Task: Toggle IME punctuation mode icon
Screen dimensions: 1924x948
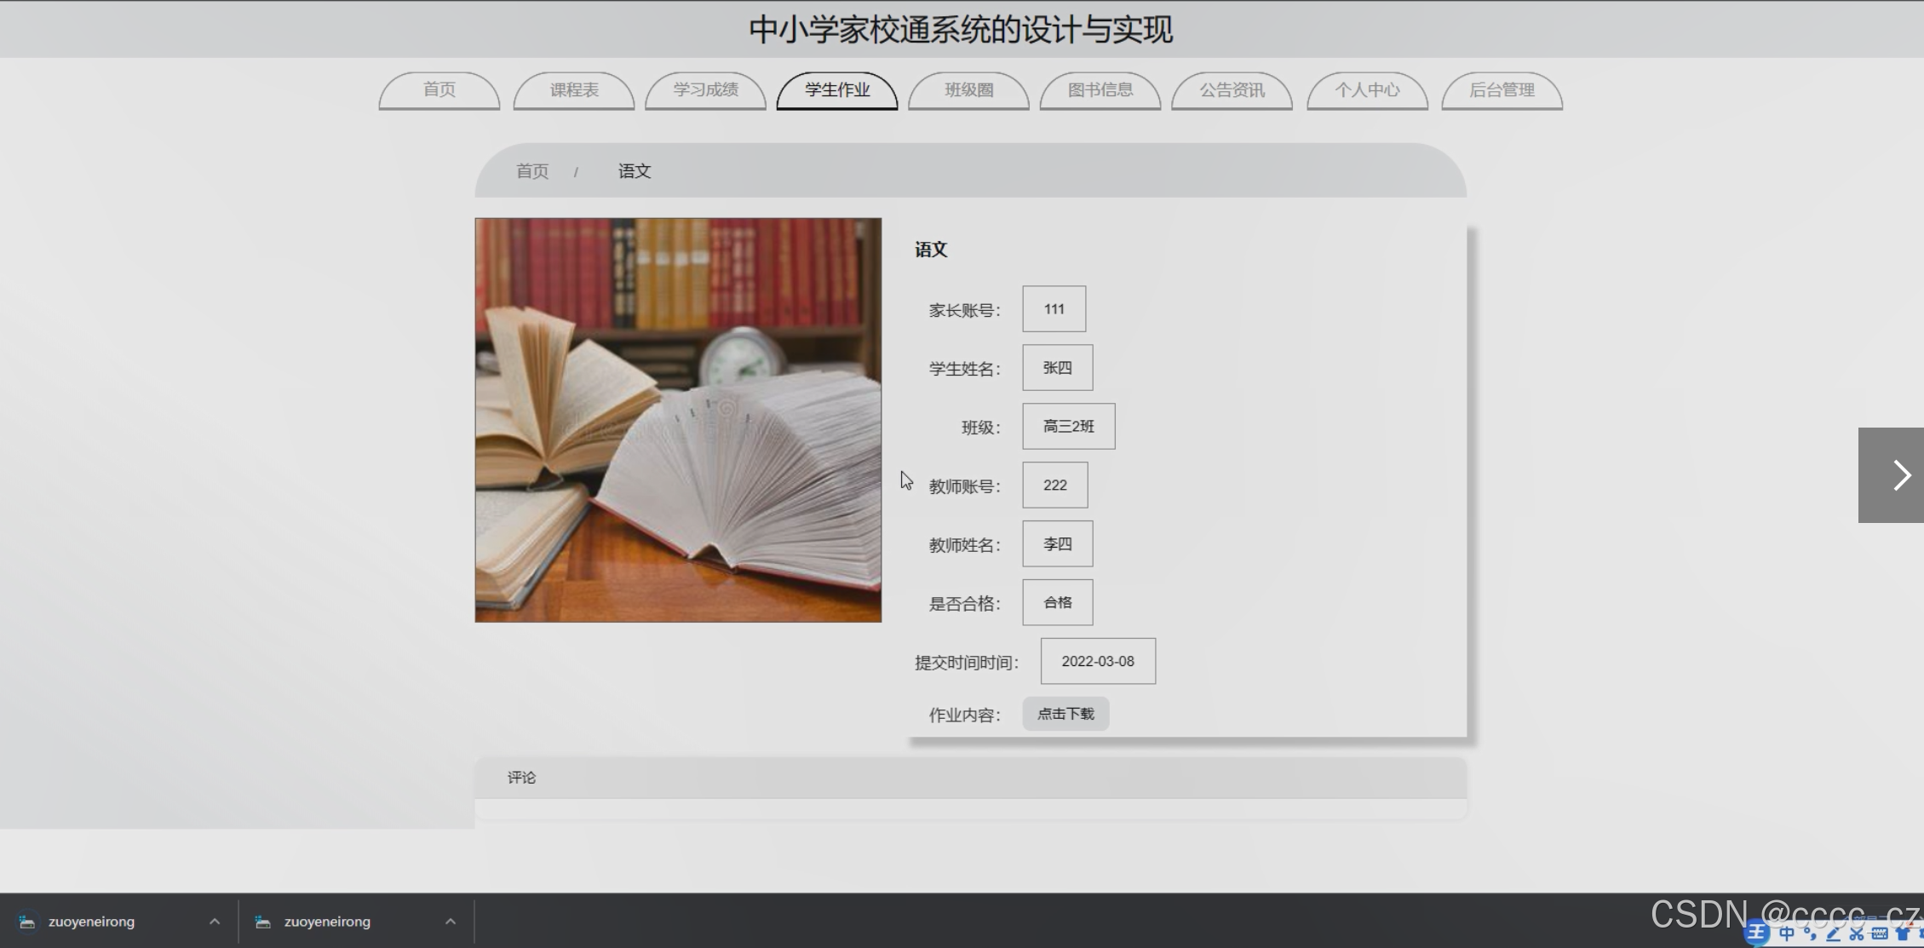Action: tap(1811, 934)
